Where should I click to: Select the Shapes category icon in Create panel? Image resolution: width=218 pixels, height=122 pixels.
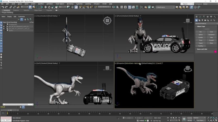click(199, 20)
